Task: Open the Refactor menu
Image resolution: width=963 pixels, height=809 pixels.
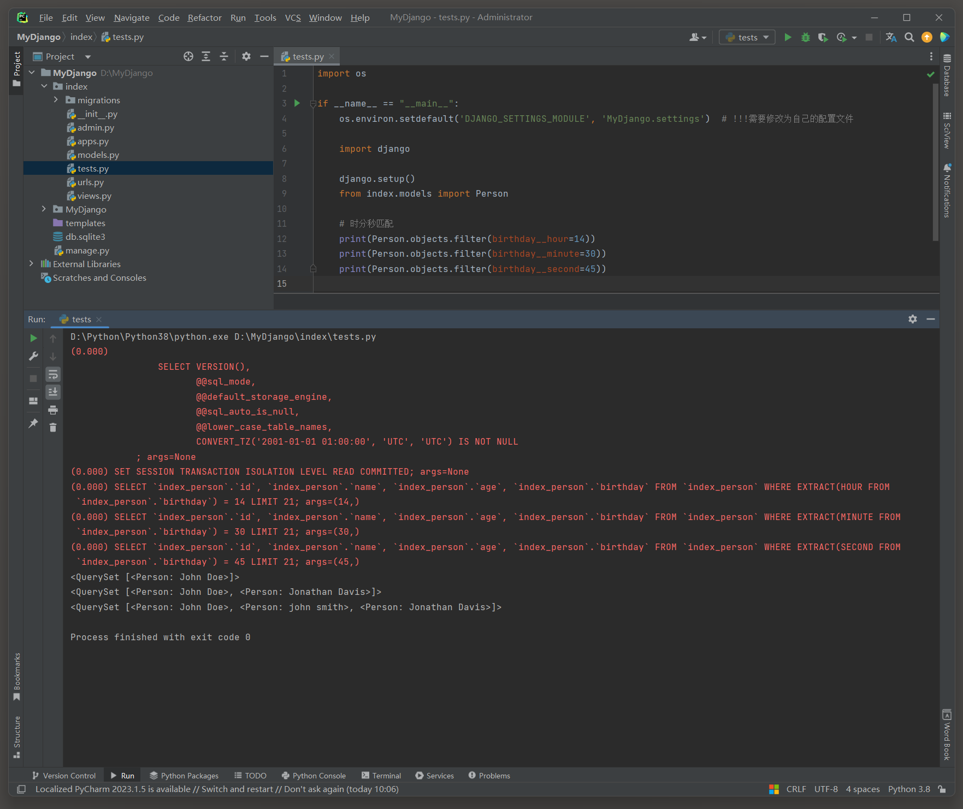Action: coord(204,17)
